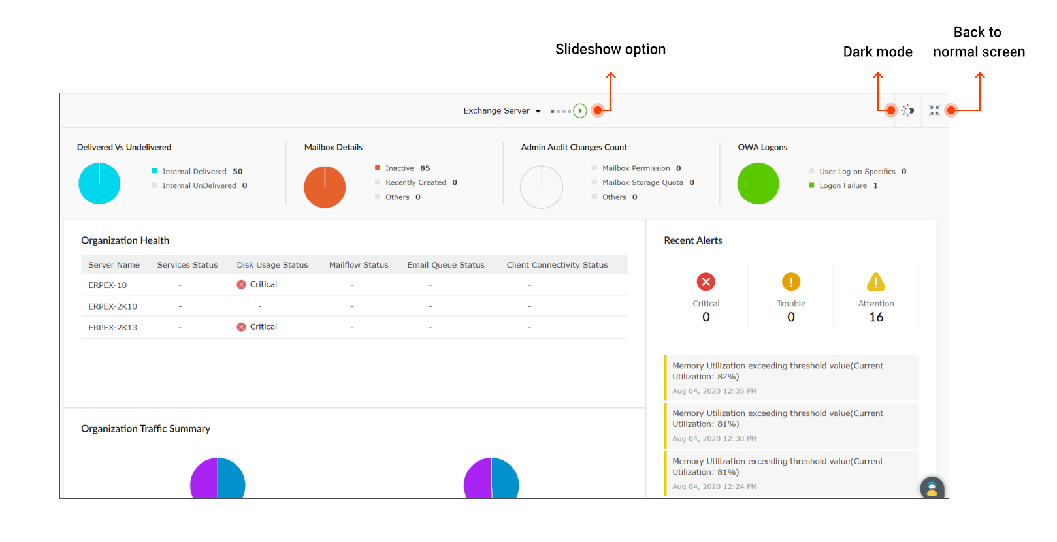This screenshot has width=1057, height=542.
Task: Open the Exchange Server dropdown
Action: pyautogui.click(x=502, y=111)
